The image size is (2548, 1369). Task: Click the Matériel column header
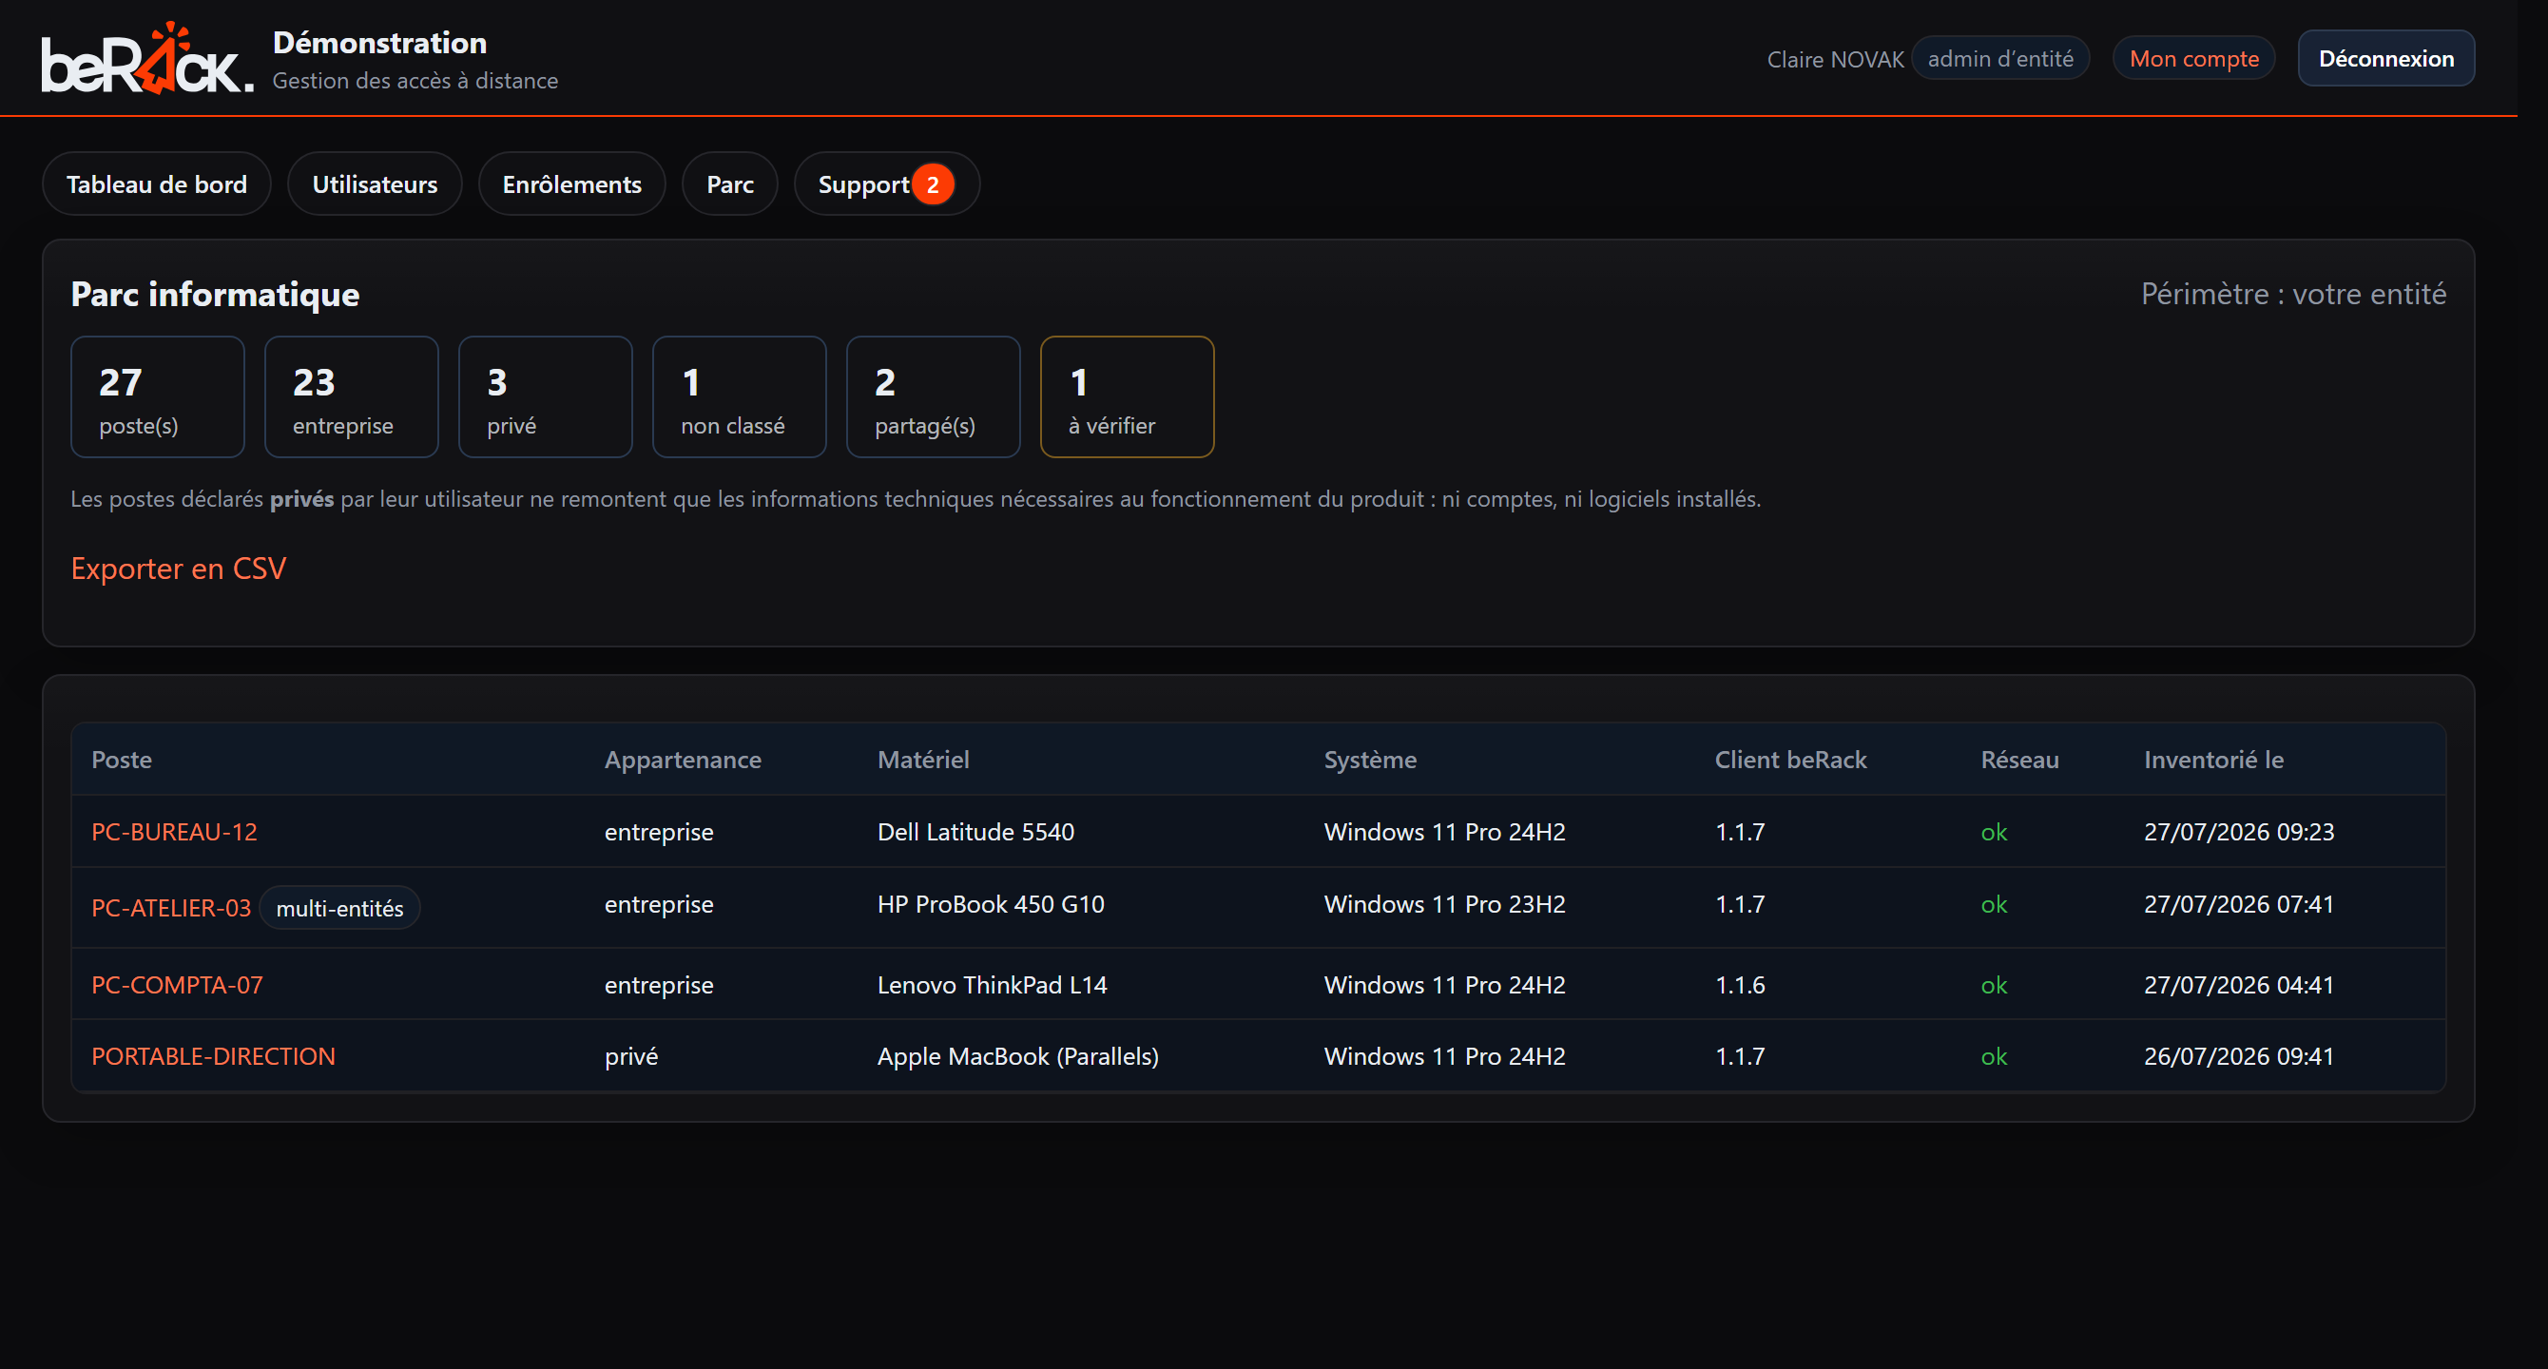[x=923, y=760]
